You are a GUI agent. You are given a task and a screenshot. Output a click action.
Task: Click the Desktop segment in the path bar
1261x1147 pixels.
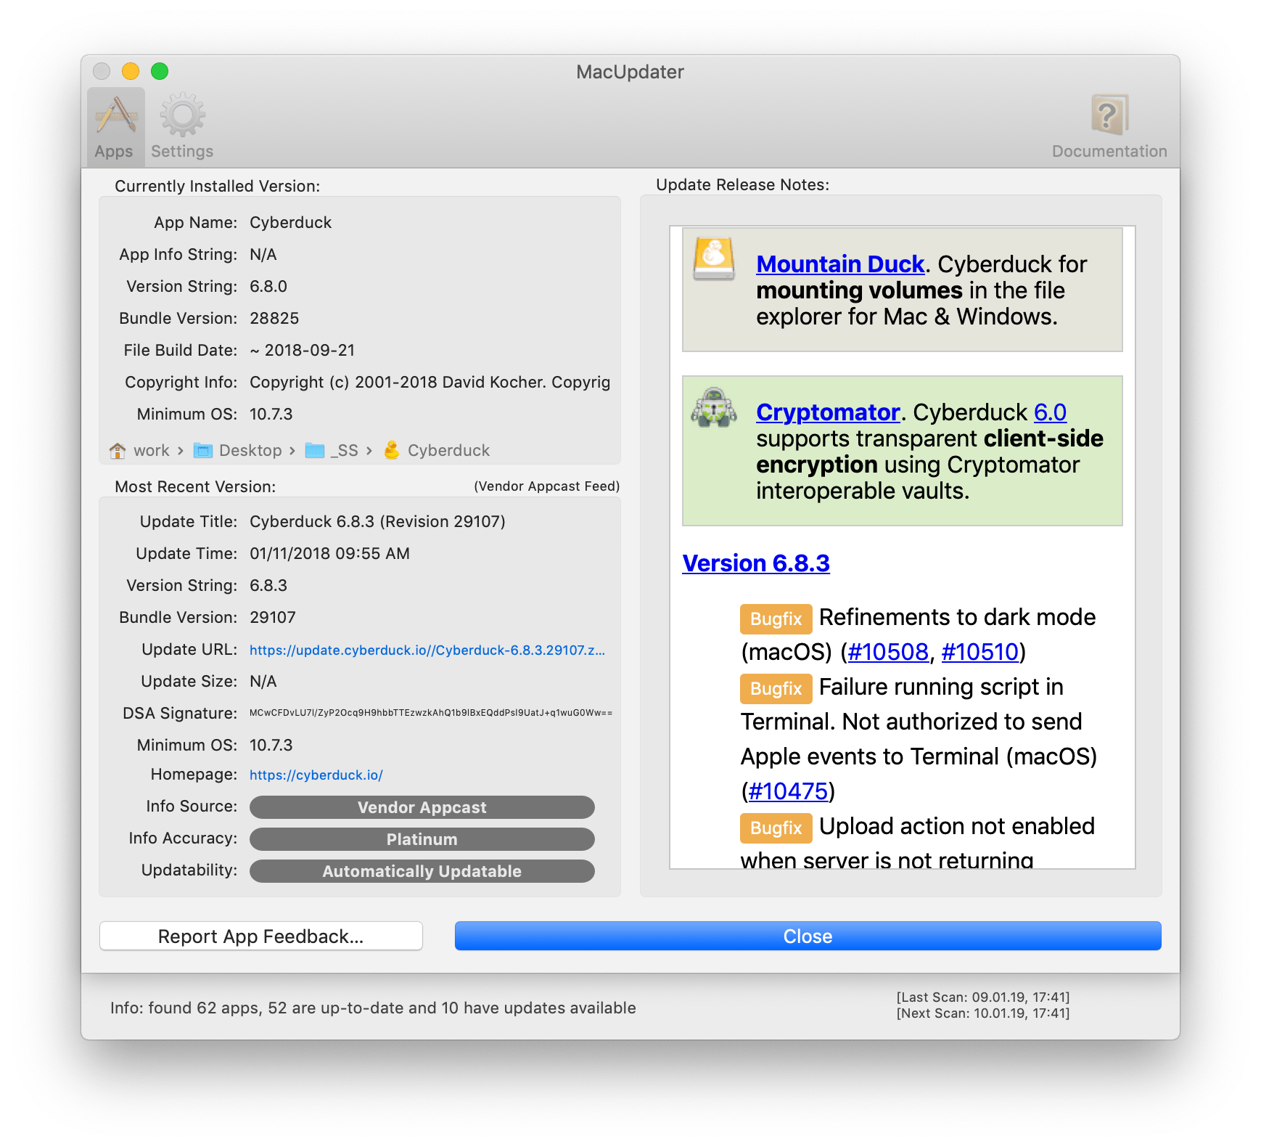(250, 451)
